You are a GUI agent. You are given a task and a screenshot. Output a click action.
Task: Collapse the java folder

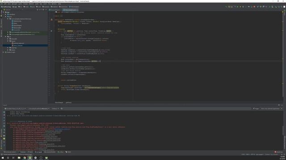5,16
